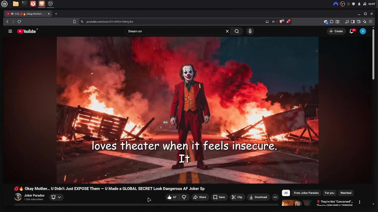
Task: Like this video
Action: coord(172,197)
